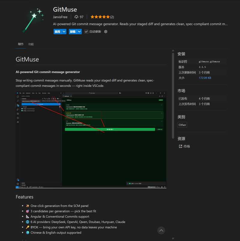240x241 pixels.
Task: Click the 禁用 button
Action: 58,32
